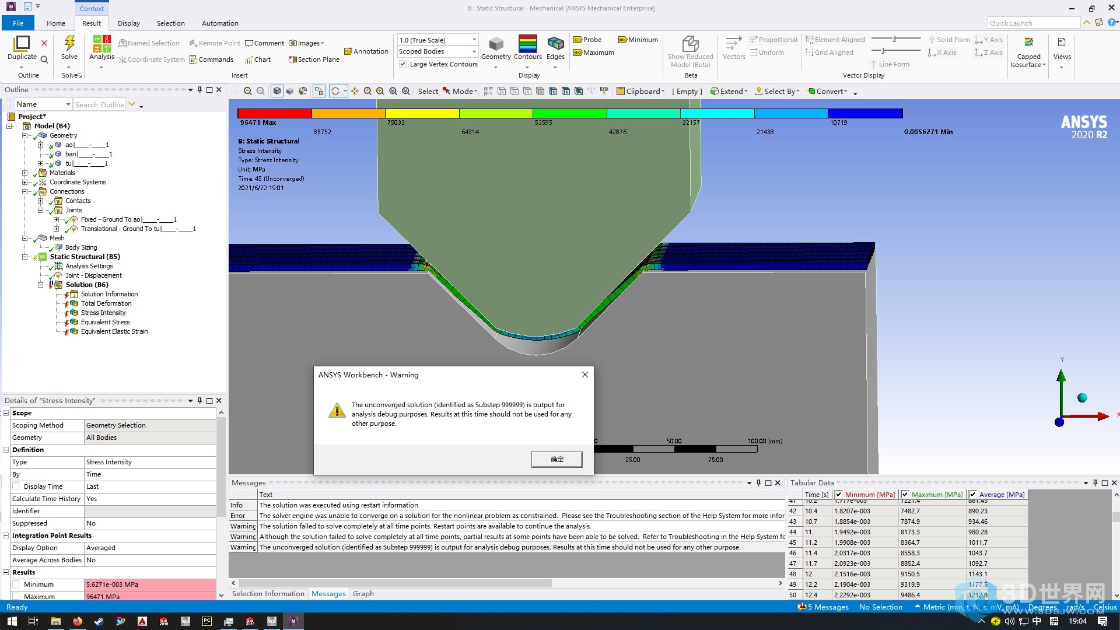The width and height of the screenshot is (1120, 630).
Task: Insert a Section Plane
Action: (314, 60)
